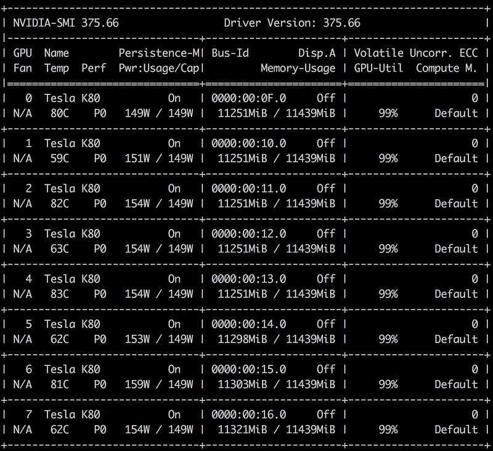The width and height of the screenshot is (493, 451).
Task: Click bus ID "0000:00:0F.0"
Action: [249, 98]
